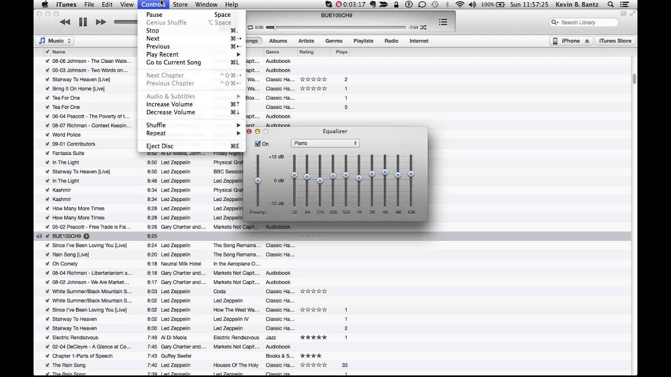Click the volume icon in the menu bar
This screenshot has width=671, height=377.
coord(473,4)
